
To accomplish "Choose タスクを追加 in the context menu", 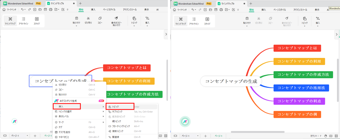I will pyautogui.click(x=79, y=132).
